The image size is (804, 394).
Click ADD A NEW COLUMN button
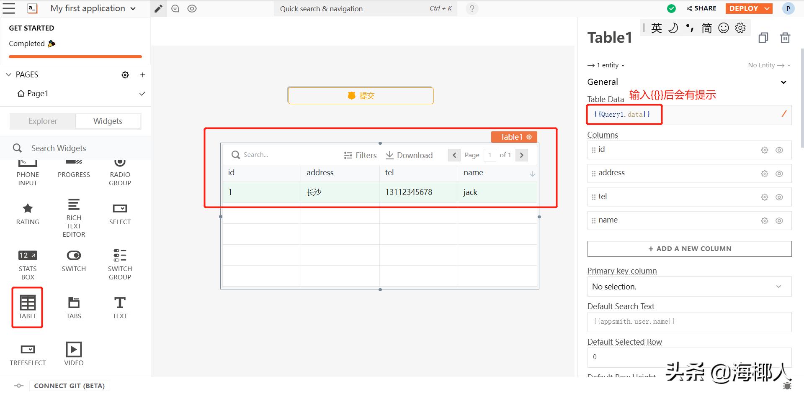coord(689,248)
